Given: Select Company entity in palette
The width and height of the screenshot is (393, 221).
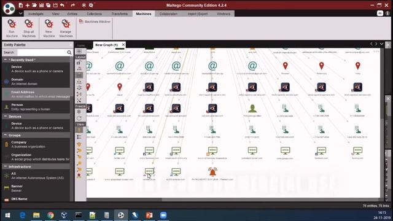Looking at the screenshot, I should pyautogui.click(x=36, y=144).
